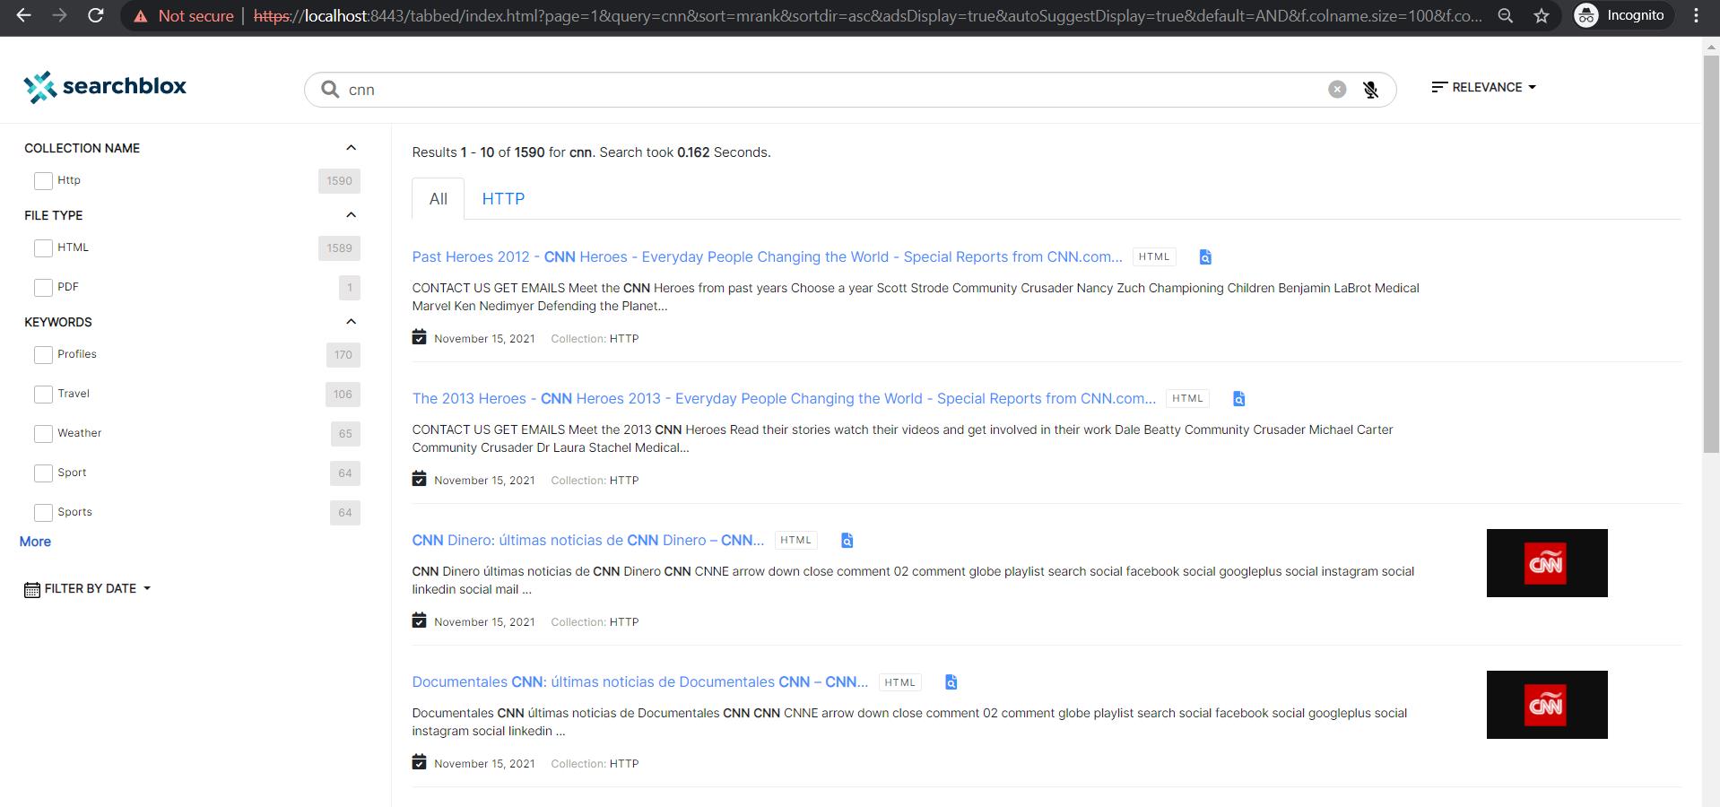Open the Chrome three-dot menu
This screenshot has height=807, width=1720.
click(1696, 15)
